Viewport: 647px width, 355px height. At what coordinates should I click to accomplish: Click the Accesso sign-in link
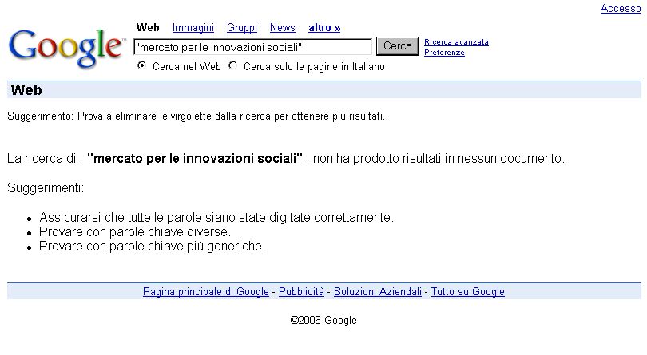tap(621, 9)
